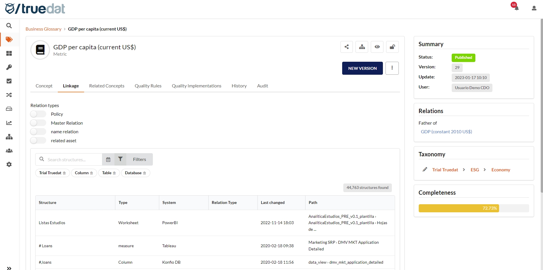
Task: Open the user profile icon
Action: [534, 8]
